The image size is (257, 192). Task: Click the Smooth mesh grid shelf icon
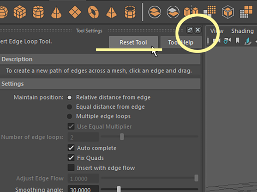[x=210, y=12]
